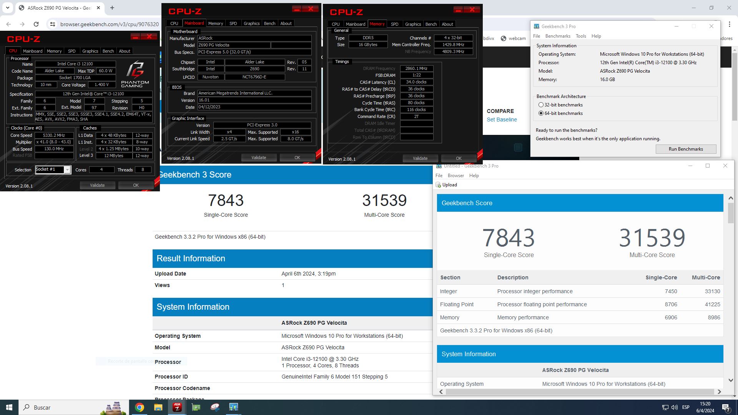
Task: Click the up arrow on the results vertical scrollbar
Action: pos(731,198)
